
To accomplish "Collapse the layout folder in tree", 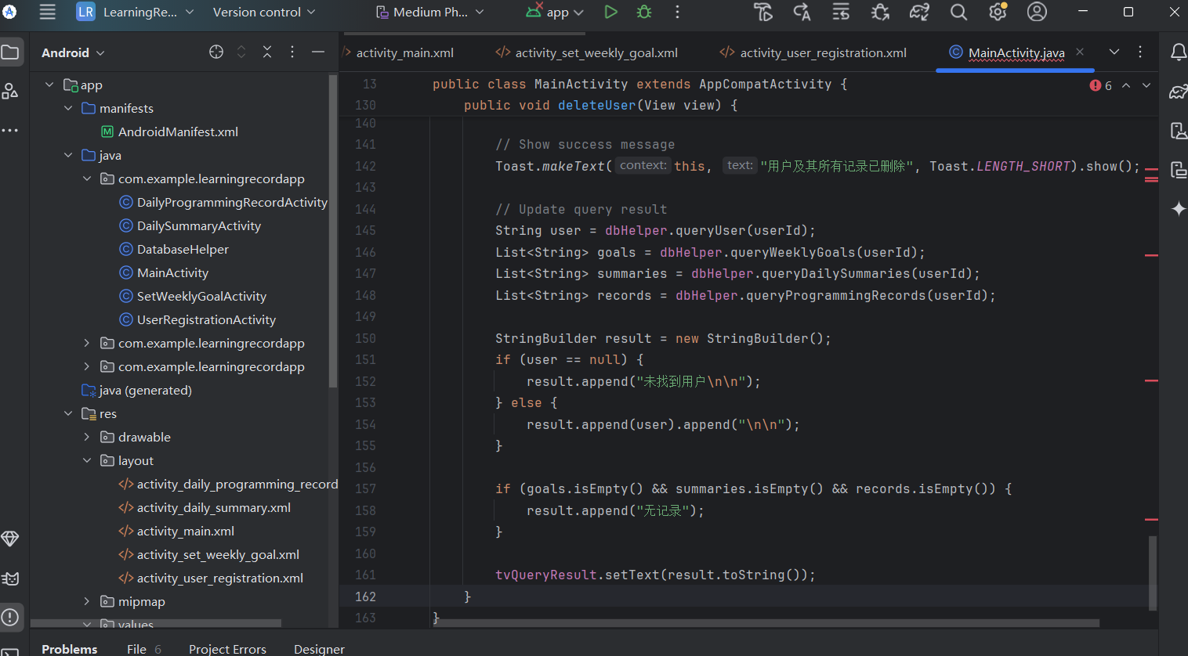I will [x=87, y=460].
